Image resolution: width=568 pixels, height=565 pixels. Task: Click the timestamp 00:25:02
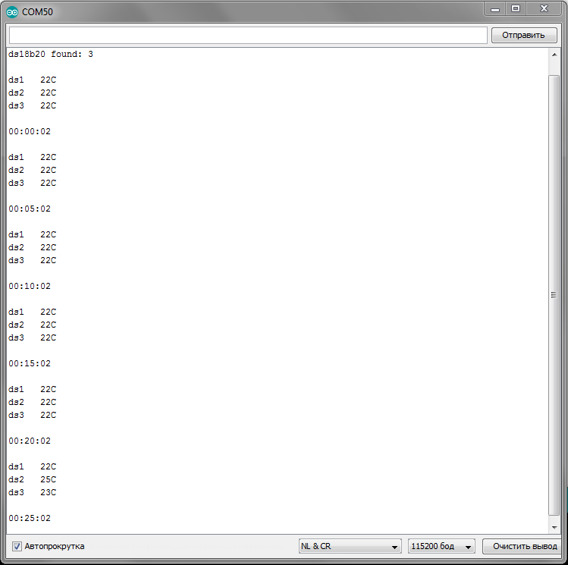click(30, 518)
